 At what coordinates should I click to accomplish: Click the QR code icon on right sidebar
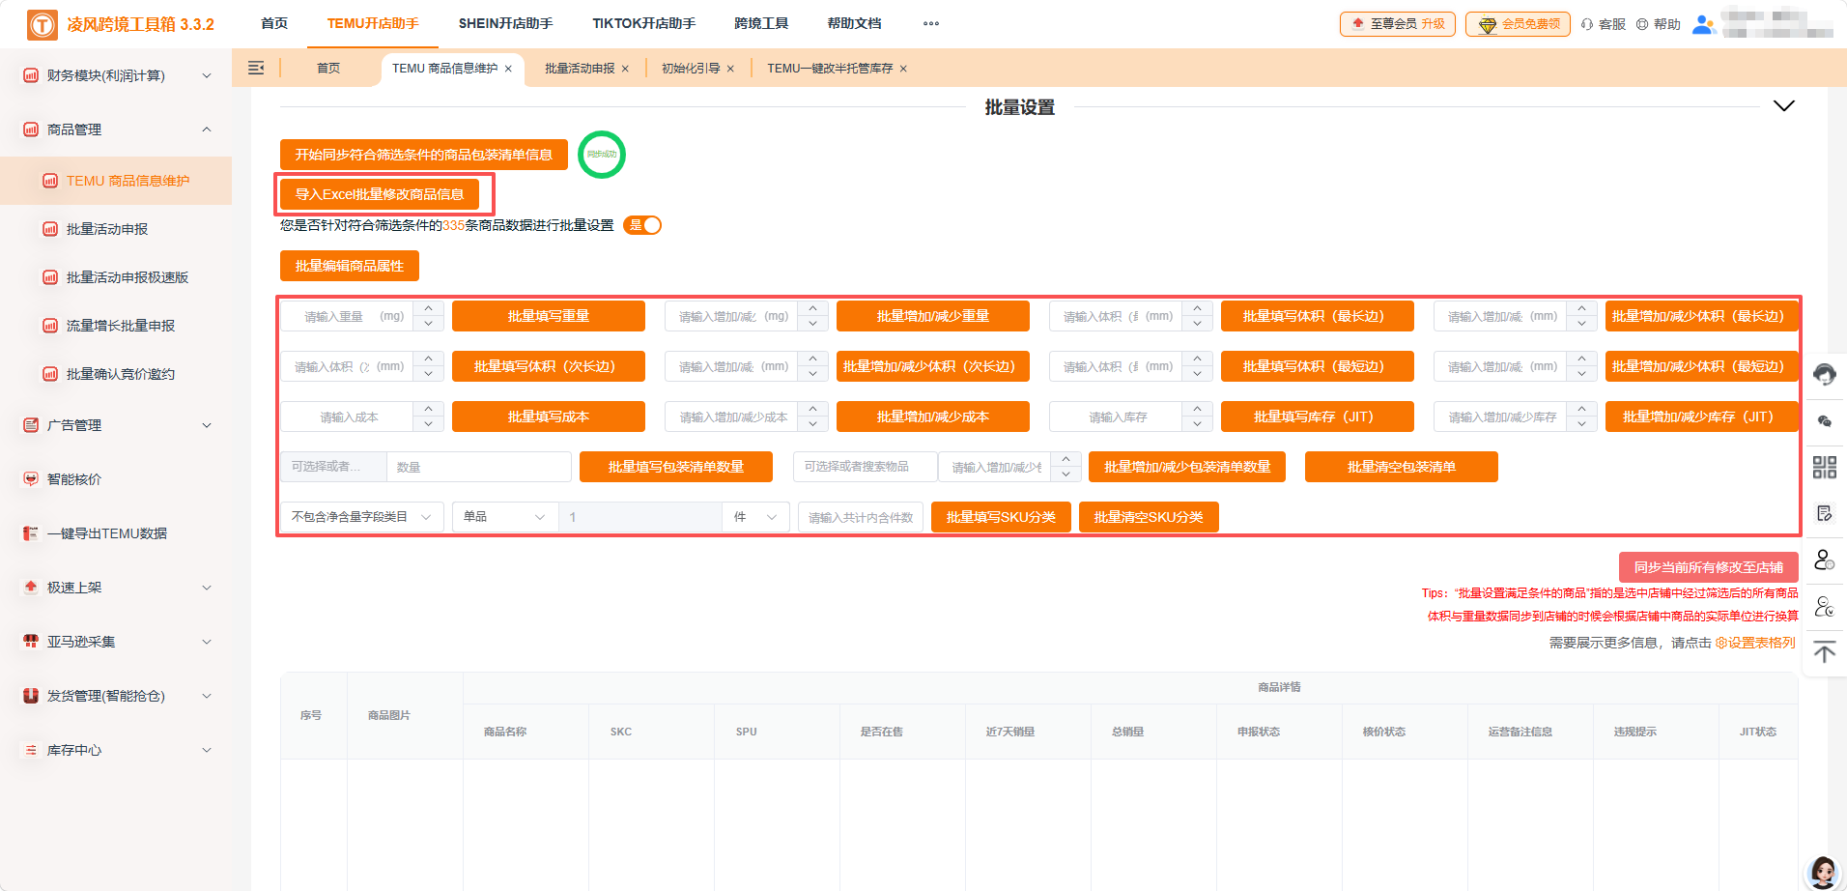pyautogui.click(x=1825, y=467)
